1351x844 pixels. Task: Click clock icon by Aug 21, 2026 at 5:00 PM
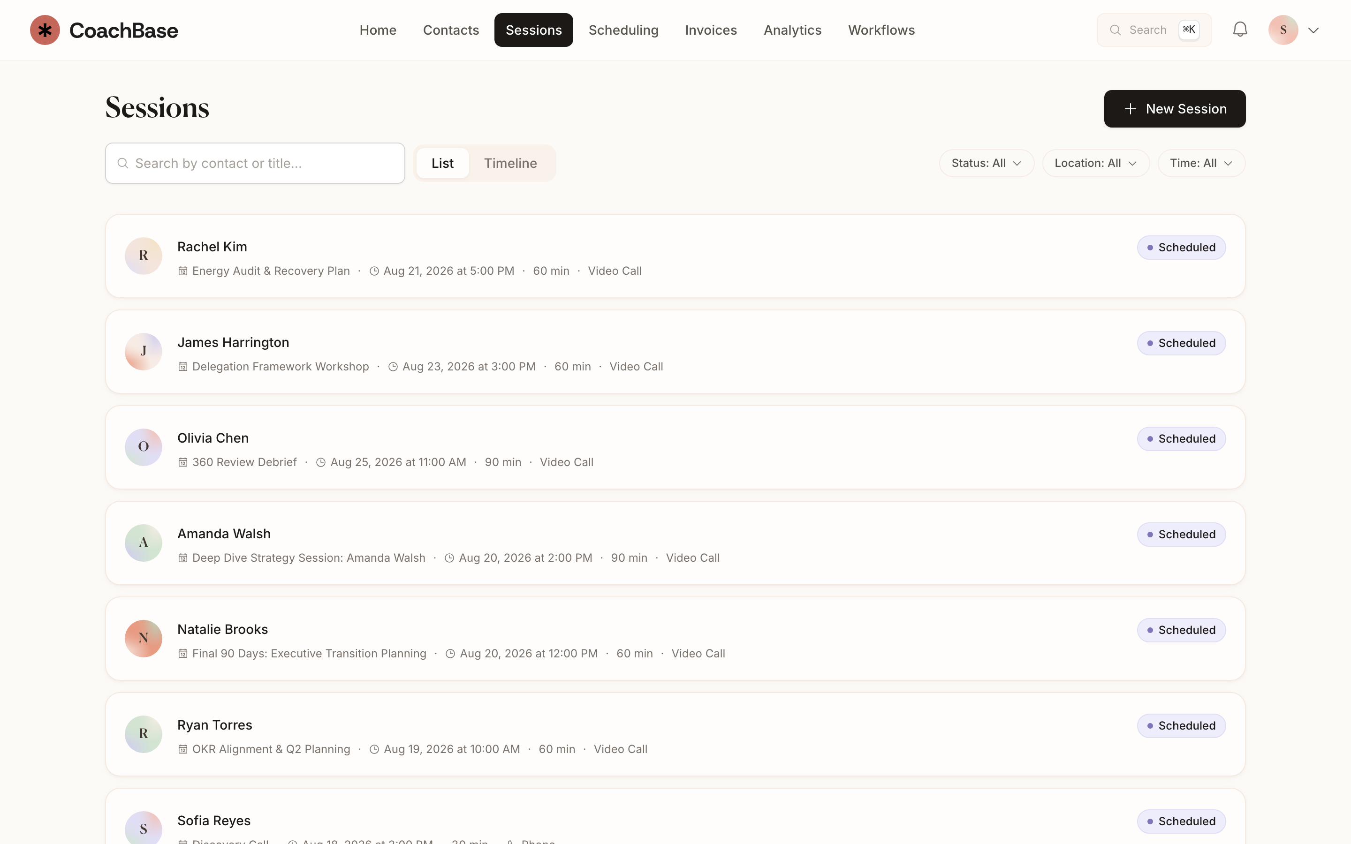(x=374, y=271)
